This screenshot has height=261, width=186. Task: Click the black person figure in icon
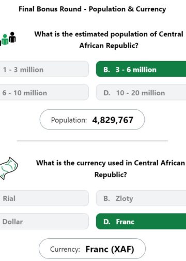[x=12, y=37]
